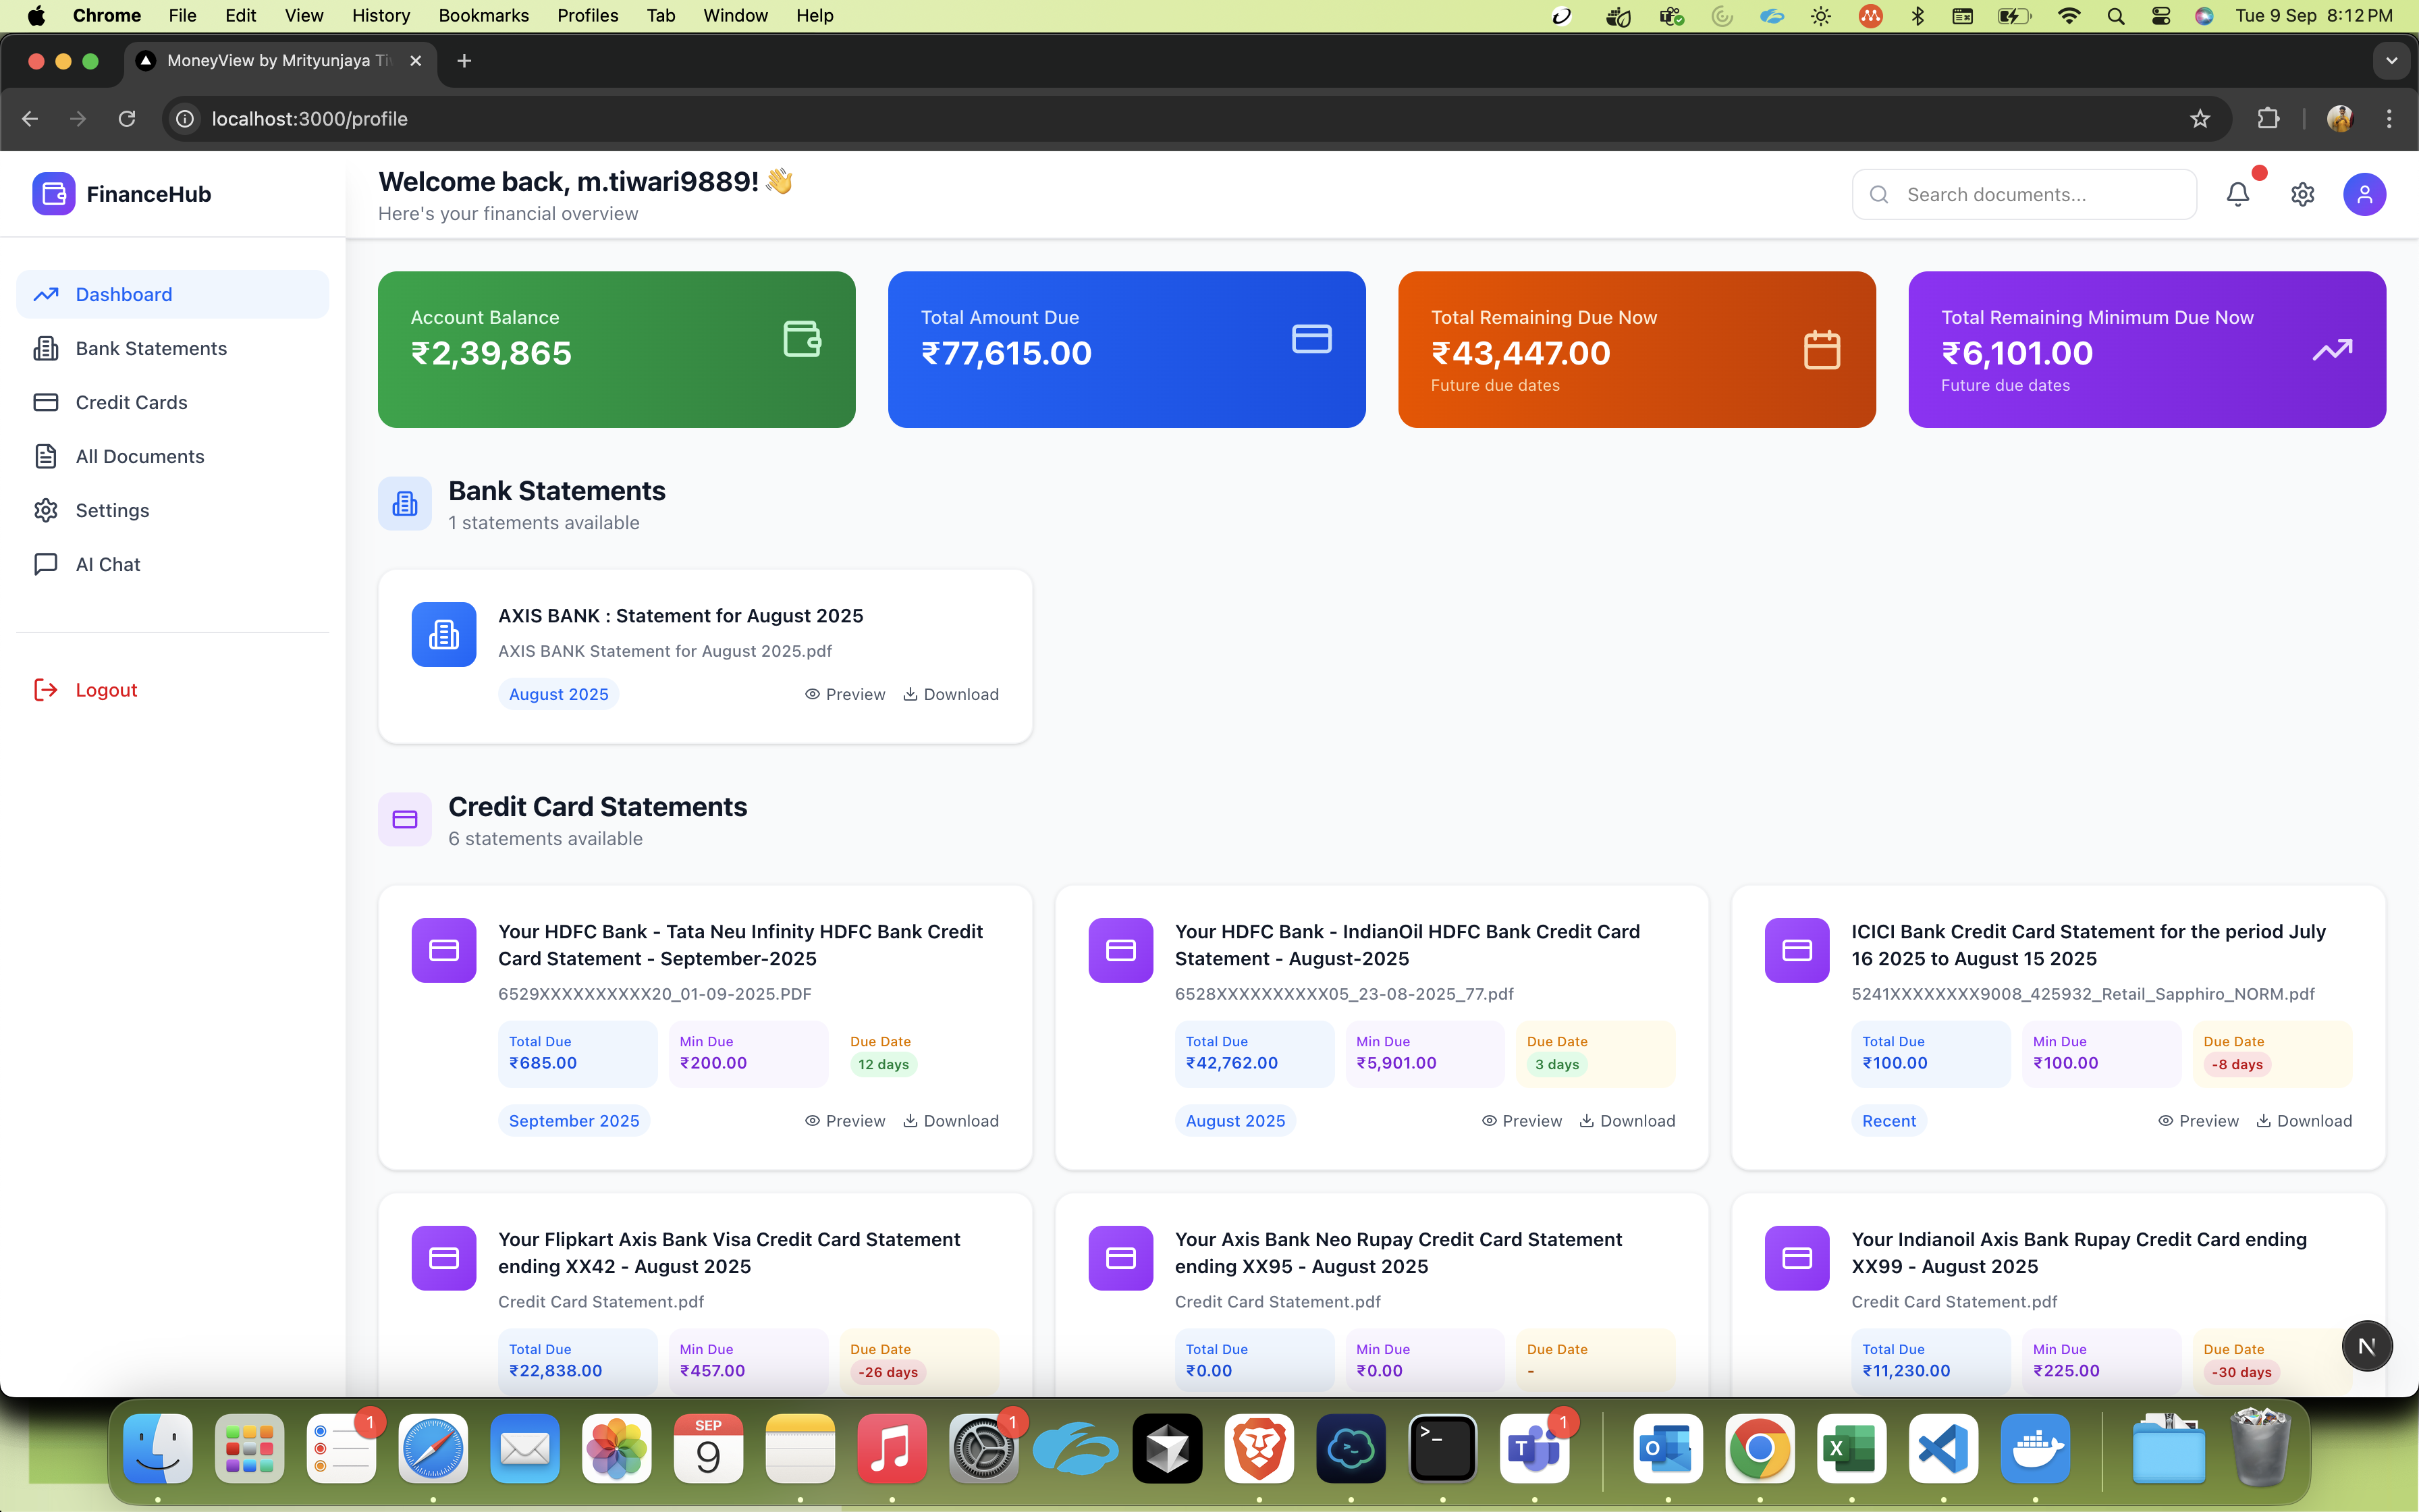
Task: Open the Bookmarks menu in menu bar
Action: point(484,16)
